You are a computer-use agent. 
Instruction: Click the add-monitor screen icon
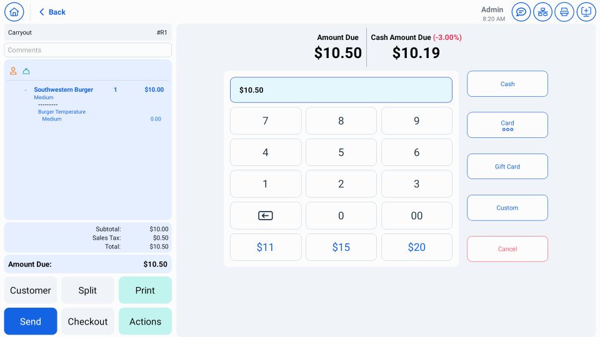pos(586,12)
